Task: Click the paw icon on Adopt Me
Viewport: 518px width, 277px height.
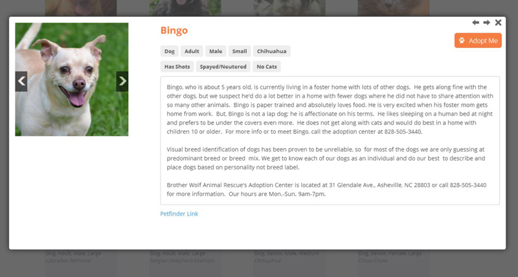Action: tap(462, 40)
